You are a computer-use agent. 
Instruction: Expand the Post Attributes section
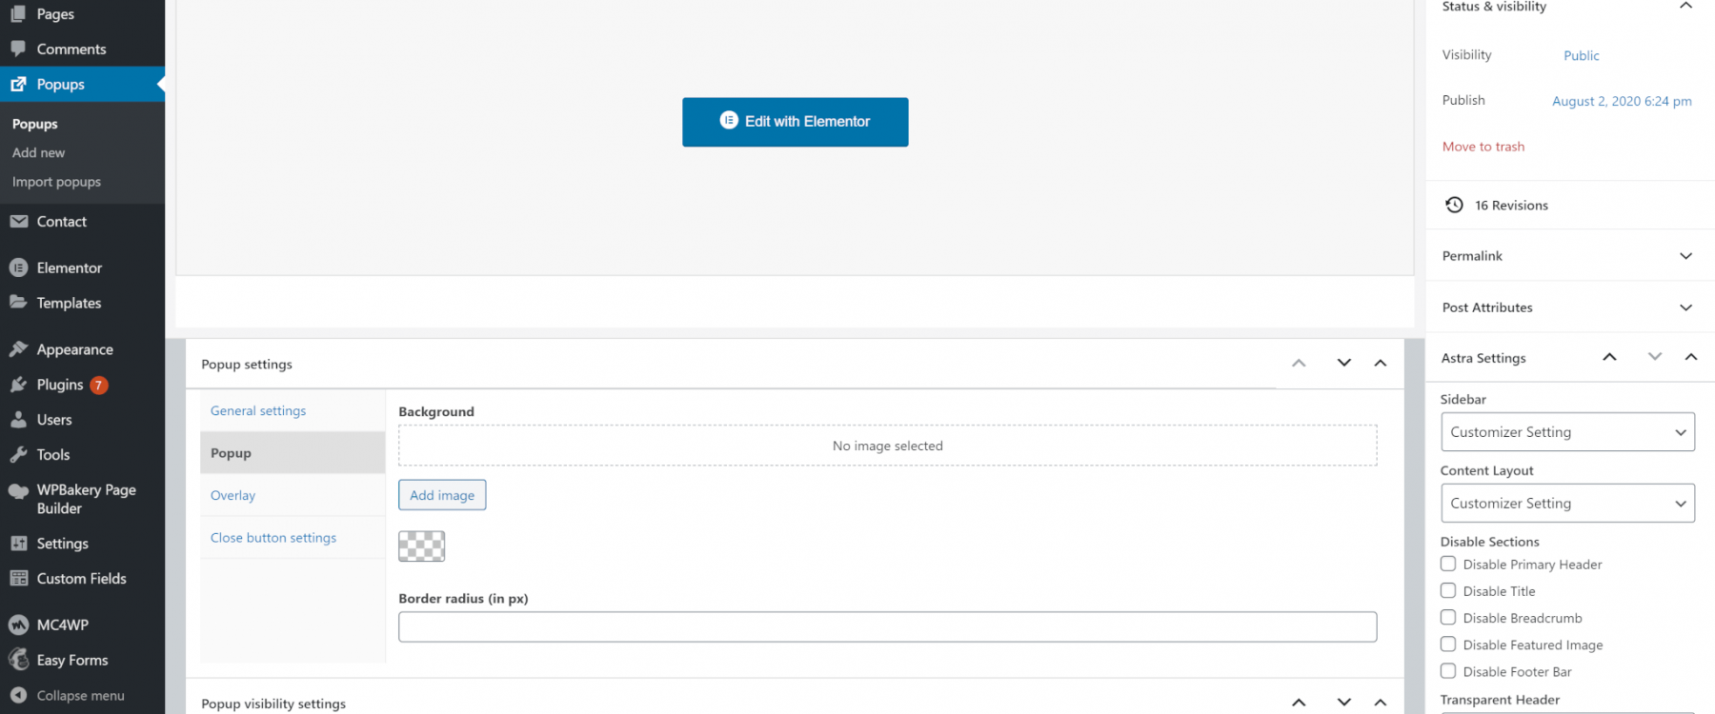click(x=1685, y=307)
